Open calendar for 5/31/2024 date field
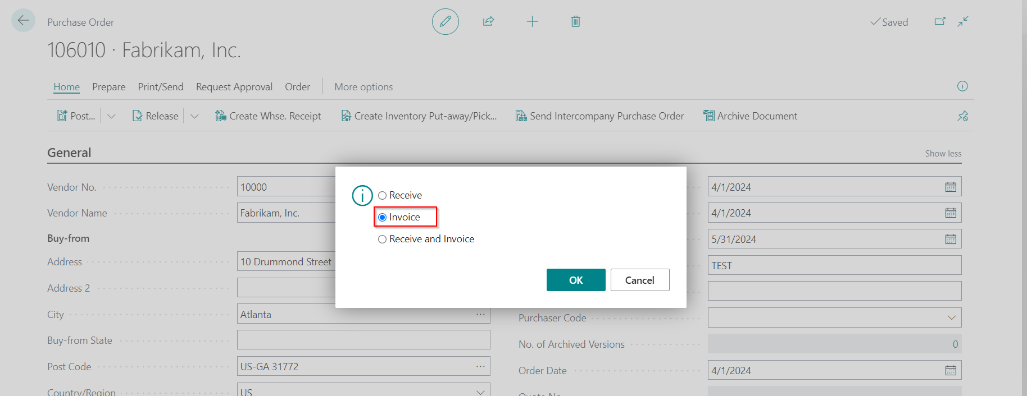 point(951,239)
